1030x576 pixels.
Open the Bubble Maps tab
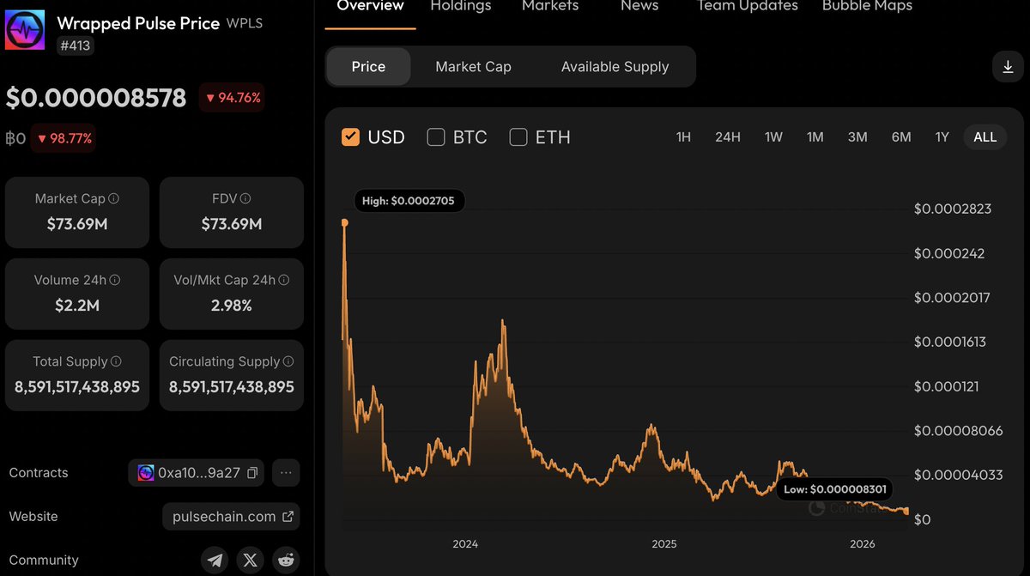(x=867, y=7)
